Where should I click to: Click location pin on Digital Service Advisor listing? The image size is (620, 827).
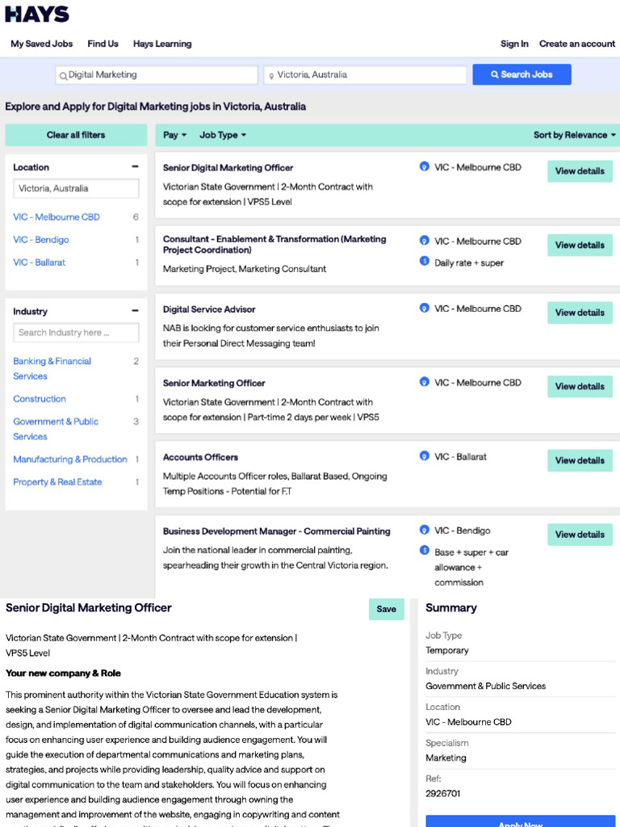pos(425,309)
